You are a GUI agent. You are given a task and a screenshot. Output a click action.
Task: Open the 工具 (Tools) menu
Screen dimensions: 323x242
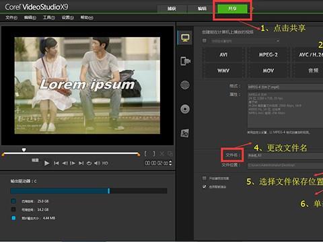49,17
